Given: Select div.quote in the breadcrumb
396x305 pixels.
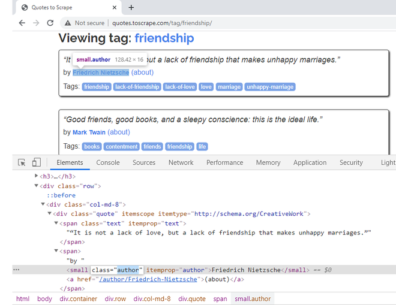Looking at the screenshot, I should 192,299.
